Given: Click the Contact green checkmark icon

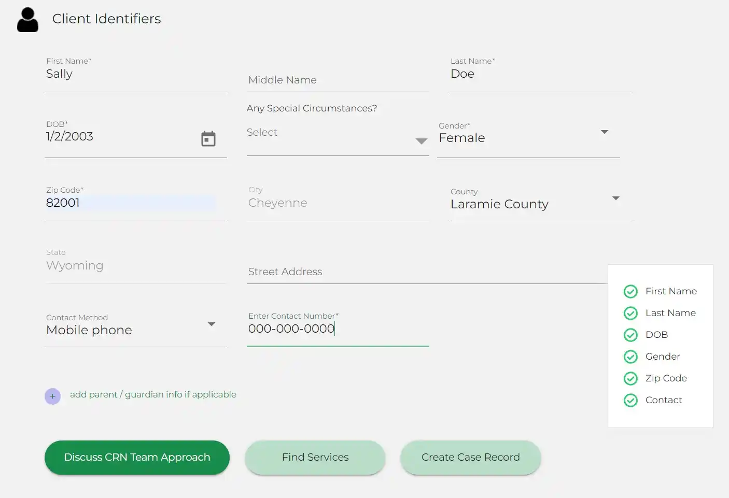Looking at the screenshot, I should point(630,401).
